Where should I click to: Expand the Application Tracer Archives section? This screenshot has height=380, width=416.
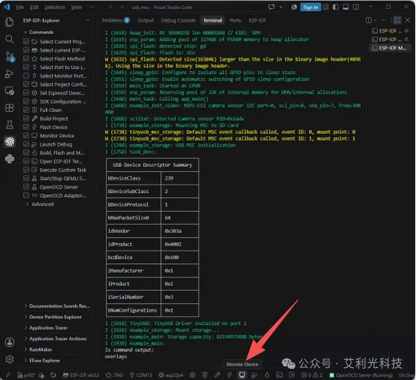point(56,339)
